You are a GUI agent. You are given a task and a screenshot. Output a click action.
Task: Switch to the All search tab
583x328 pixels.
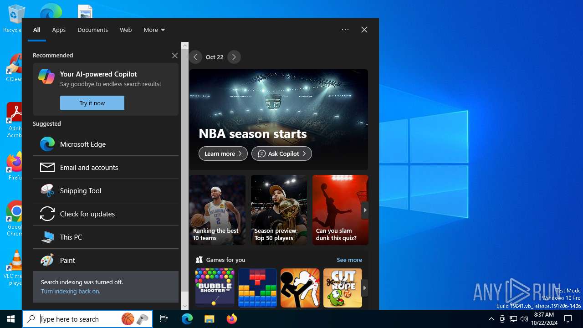pos(37,30)
